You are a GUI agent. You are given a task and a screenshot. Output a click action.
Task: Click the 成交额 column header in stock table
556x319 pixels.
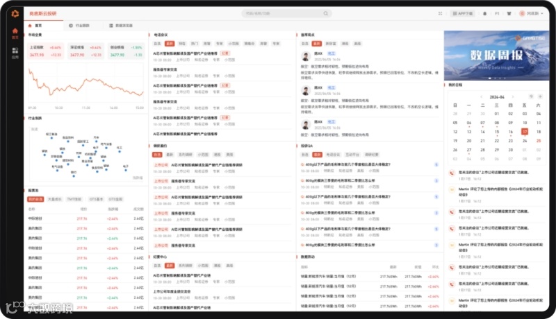pos(138,209)
